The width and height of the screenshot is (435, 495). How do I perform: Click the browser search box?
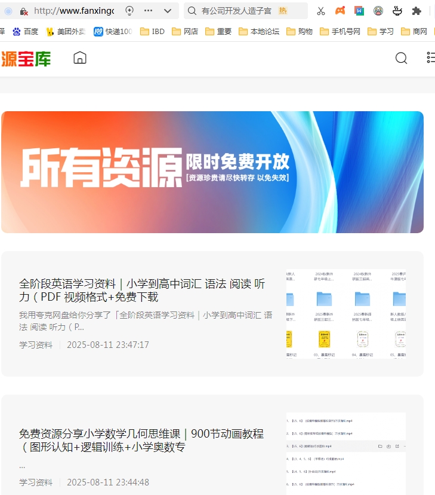tap(239, 11)
